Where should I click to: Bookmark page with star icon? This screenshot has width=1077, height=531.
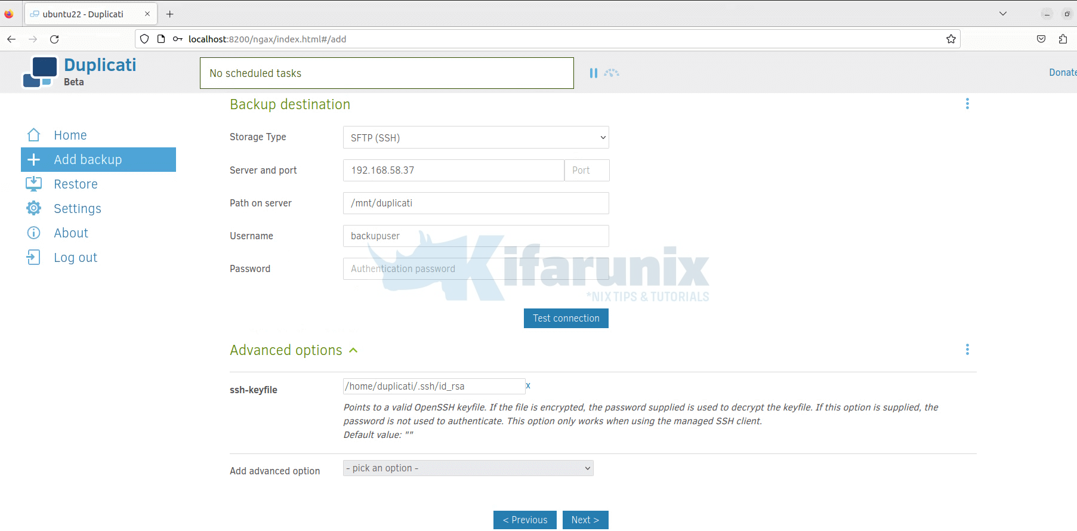point(951,39)
